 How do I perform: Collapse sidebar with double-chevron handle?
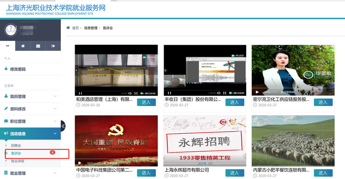63,126
